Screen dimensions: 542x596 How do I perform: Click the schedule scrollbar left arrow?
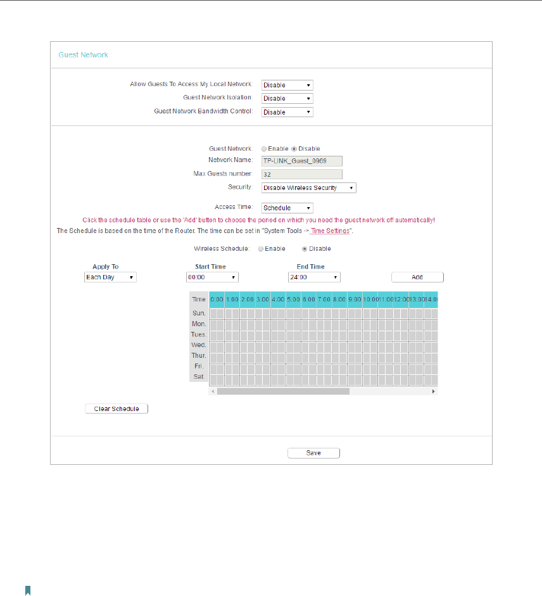coord(213,391)
